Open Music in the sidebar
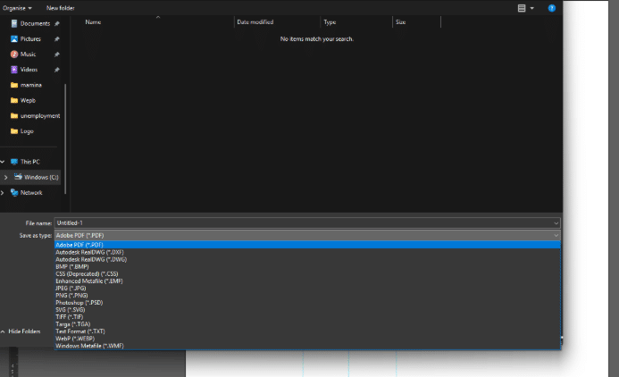Screen dimensions: 619x377 [x=28, y=54]
